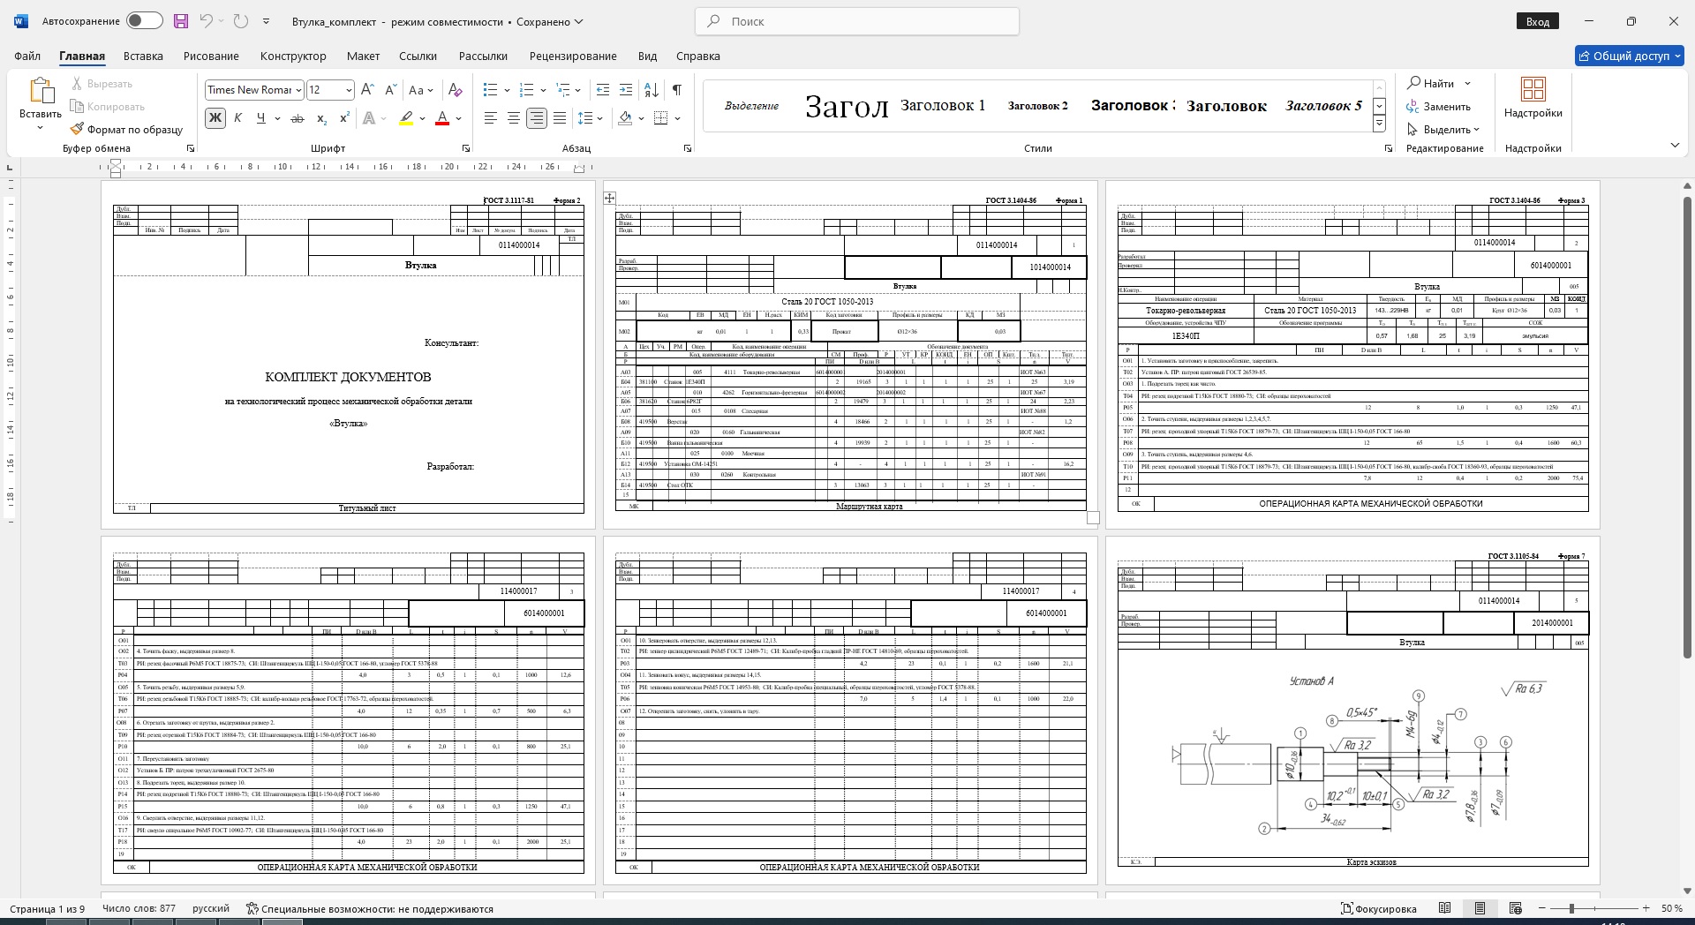Image resolution: width=1695 pixels, height=925 pixels.
Task: Toggle align right paragraph button
Action: click(x=536, y=118)
